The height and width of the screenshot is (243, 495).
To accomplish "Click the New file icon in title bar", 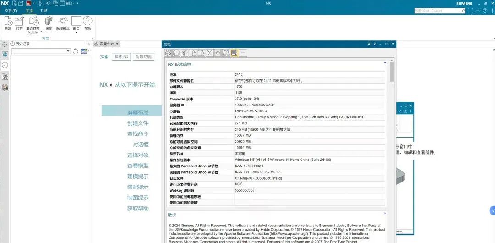I will click(x=14, y=3).
